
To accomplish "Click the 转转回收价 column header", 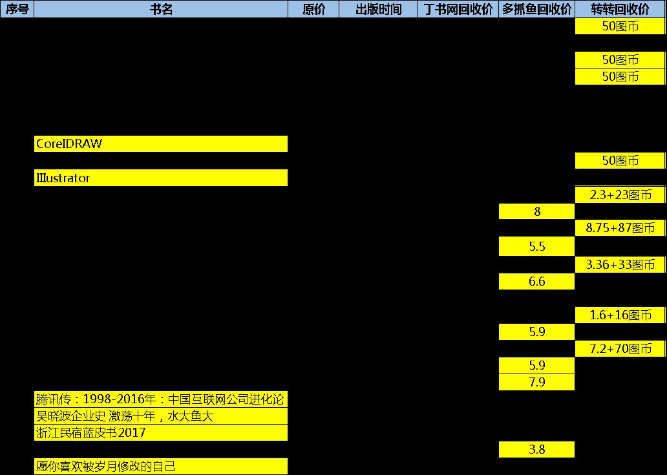I will pyautogui.click(x=620, y=9).
